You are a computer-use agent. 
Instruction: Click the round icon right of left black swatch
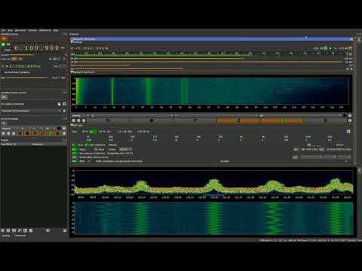click(x=64, y=128)
